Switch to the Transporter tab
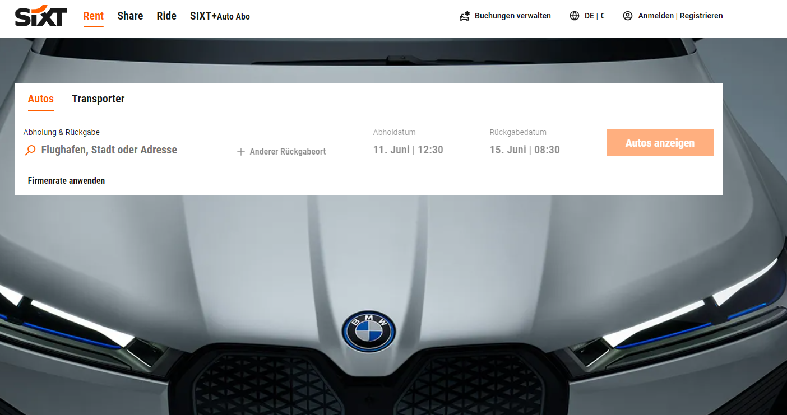 tap(98, 99)
